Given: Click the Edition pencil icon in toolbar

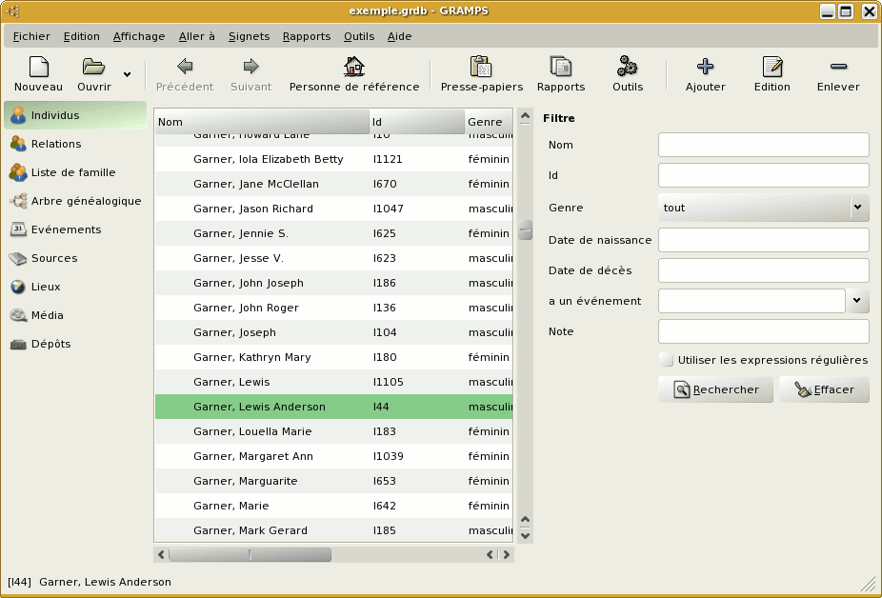Looking at the screenshot, I should tap(772, 68).
